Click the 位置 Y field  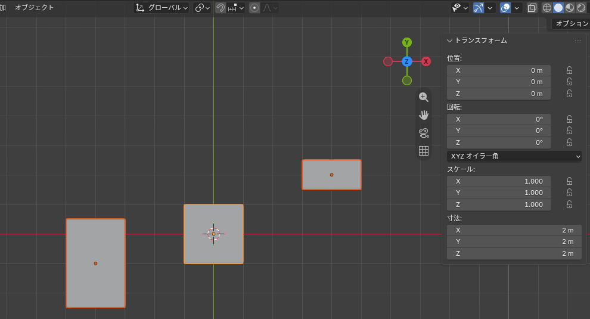pos(499,82)
